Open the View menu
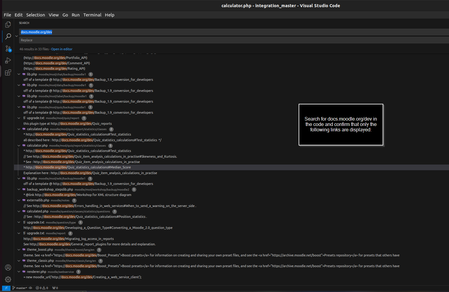 [54, 15]
